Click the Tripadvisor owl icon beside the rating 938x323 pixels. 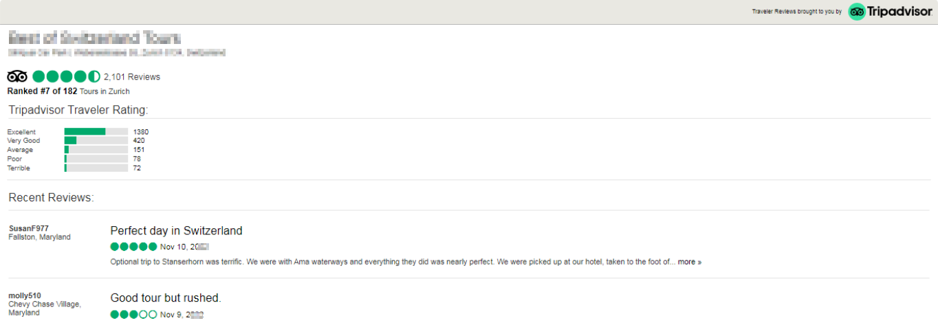click(x=17, y=76)
